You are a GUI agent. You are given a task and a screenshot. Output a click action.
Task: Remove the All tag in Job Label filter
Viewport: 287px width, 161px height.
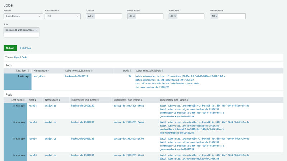175,16
